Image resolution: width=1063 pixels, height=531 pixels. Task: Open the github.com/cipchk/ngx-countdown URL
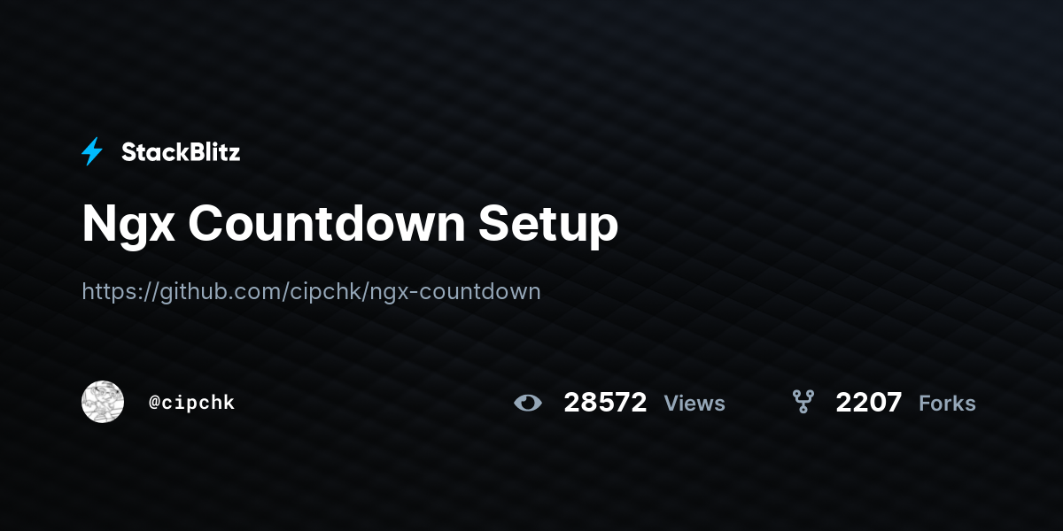click(x=311, y=291)
